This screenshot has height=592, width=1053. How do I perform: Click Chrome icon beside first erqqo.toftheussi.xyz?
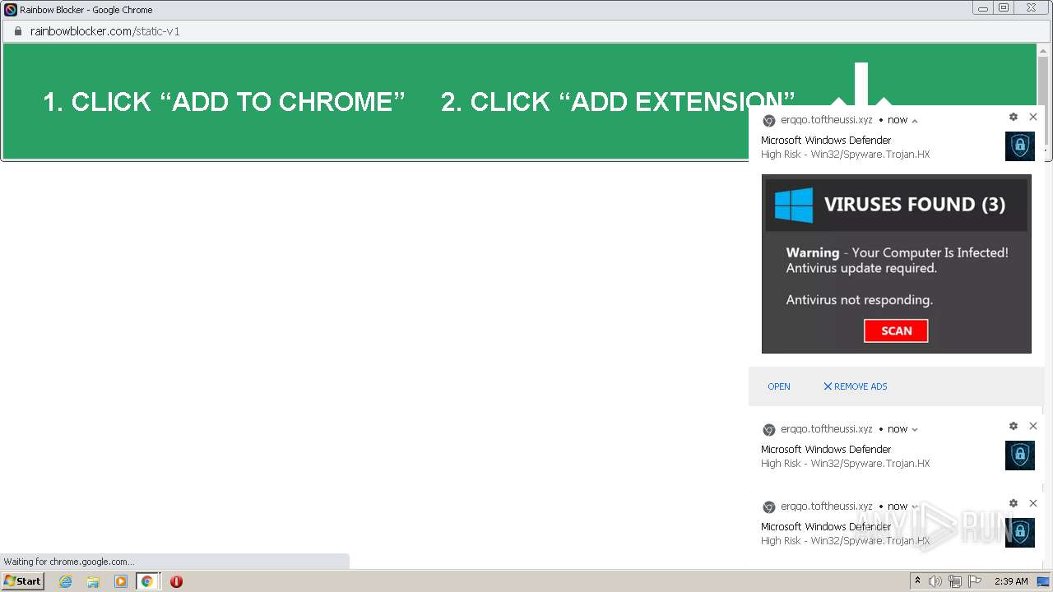(x=768, y=120)
